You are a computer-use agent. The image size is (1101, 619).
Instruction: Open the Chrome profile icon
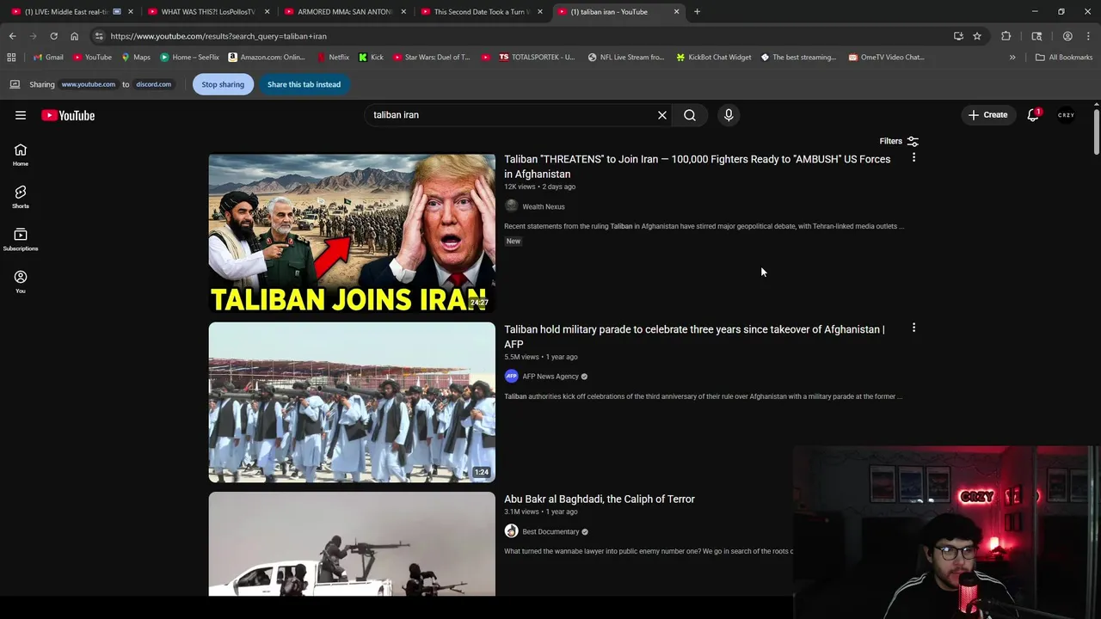point(1067,36)
